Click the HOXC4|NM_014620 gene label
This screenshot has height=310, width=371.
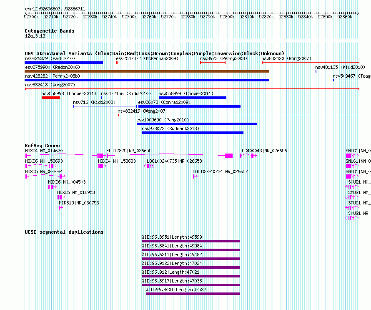coord(44,151)
